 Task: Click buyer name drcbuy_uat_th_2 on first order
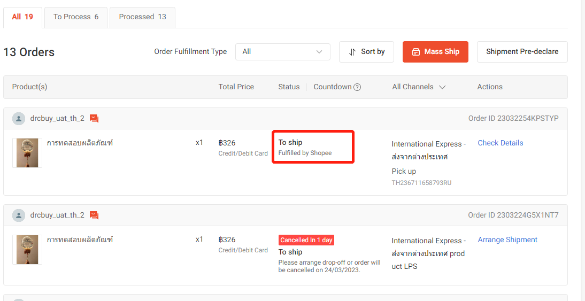pos(57,119)
